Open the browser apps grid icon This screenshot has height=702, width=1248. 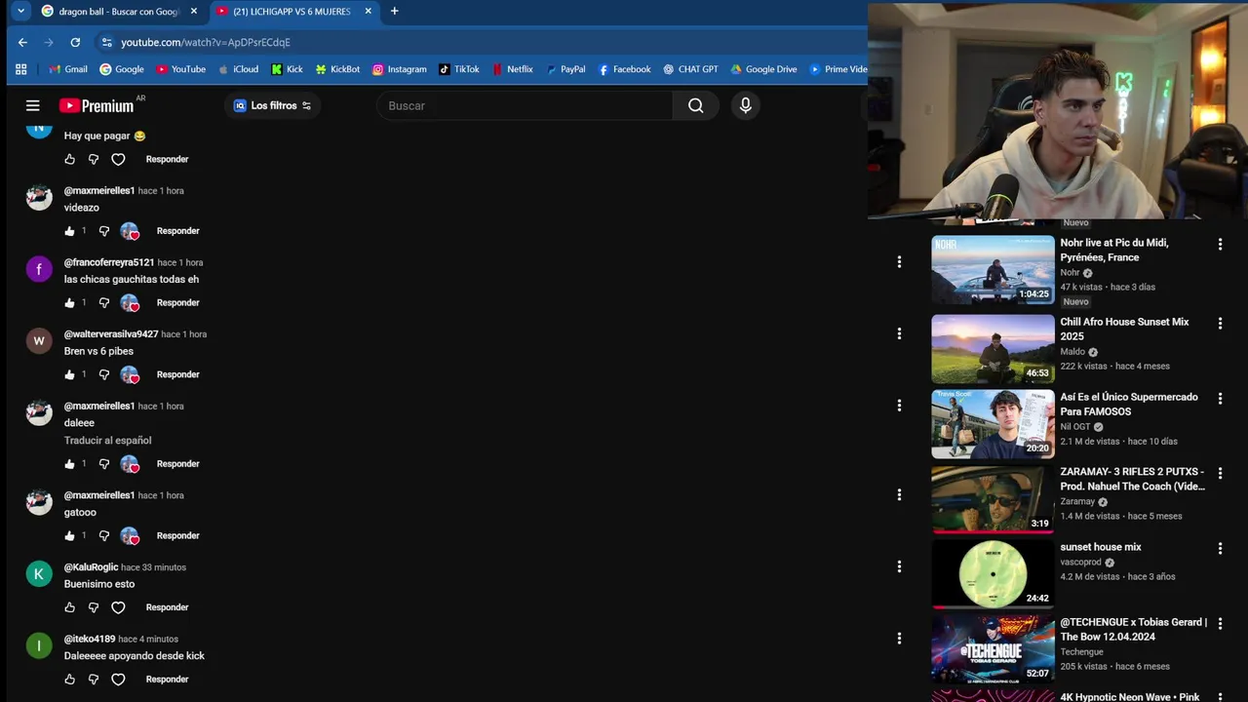pyautogui.click(x=21, y=69)
